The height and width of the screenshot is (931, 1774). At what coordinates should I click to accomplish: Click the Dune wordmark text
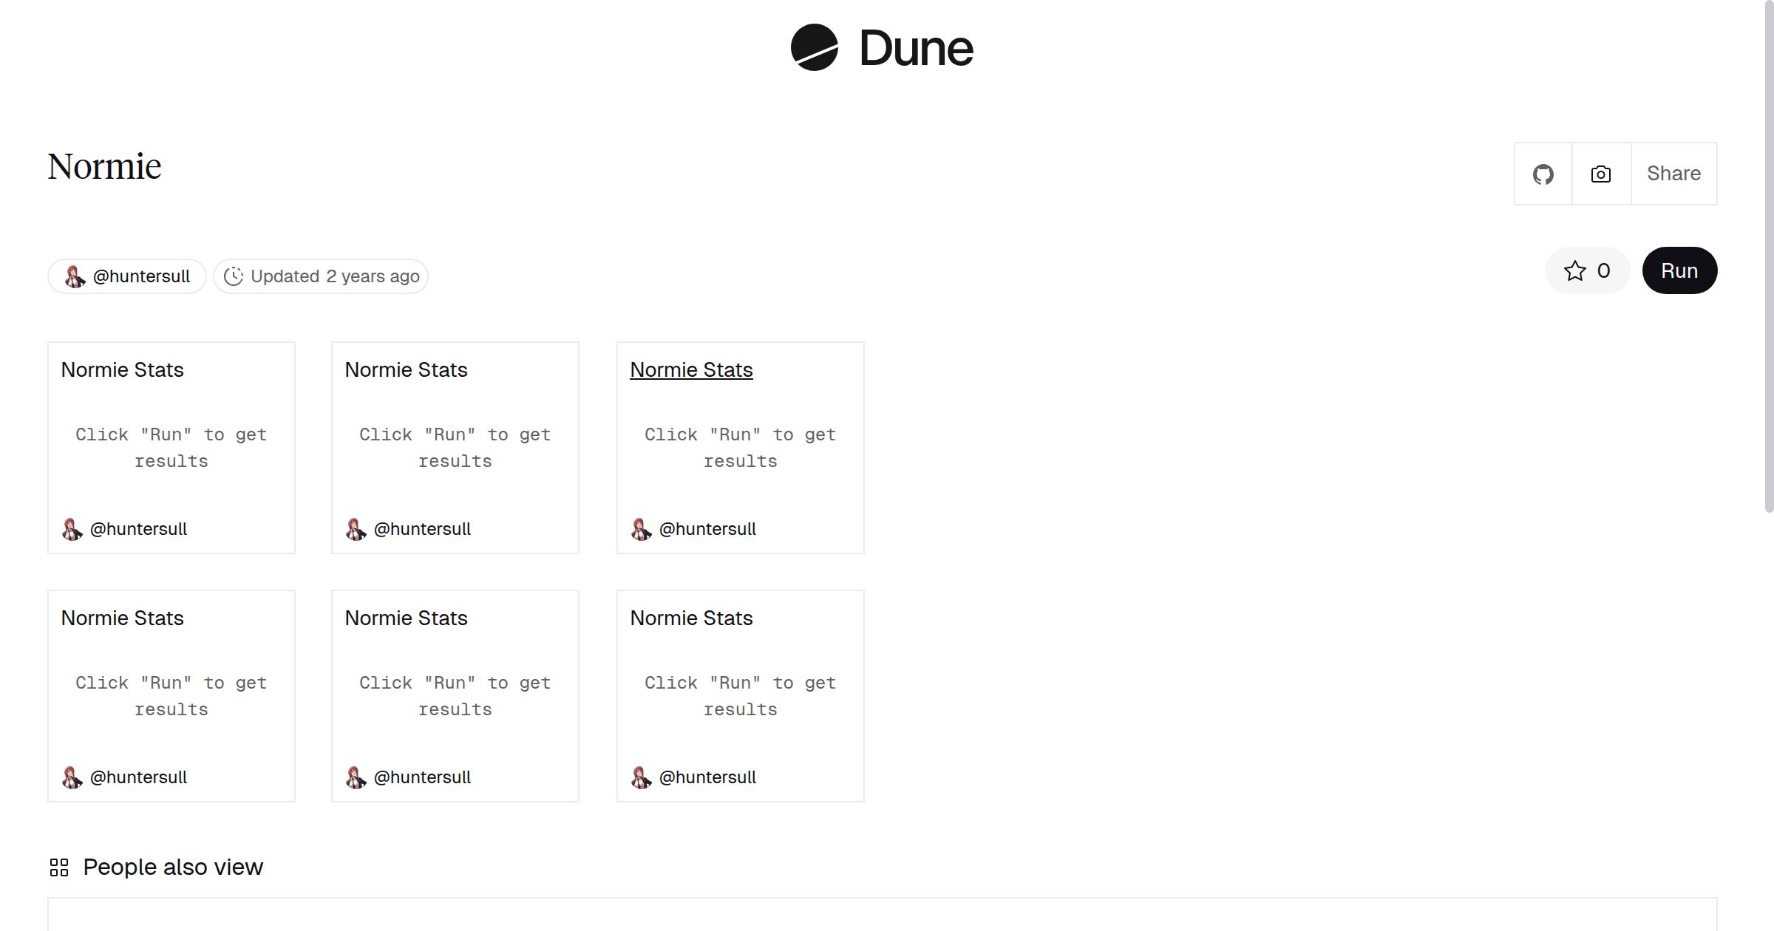pyautogui.click(x=916, y=49)
